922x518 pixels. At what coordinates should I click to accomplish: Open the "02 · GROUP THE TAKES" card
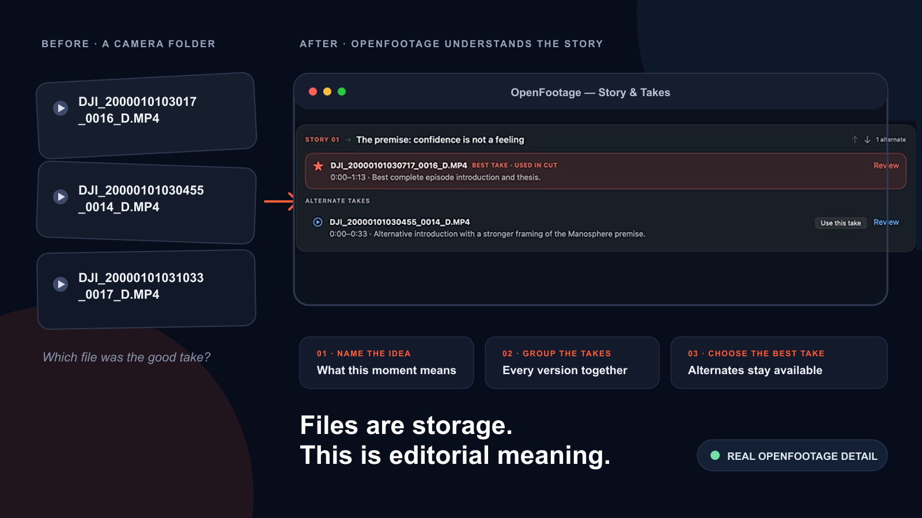tap(572, 363)
